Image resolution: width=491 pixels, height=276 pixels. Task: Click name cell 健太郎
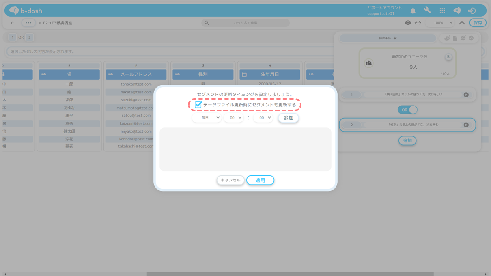pos(69,132)
